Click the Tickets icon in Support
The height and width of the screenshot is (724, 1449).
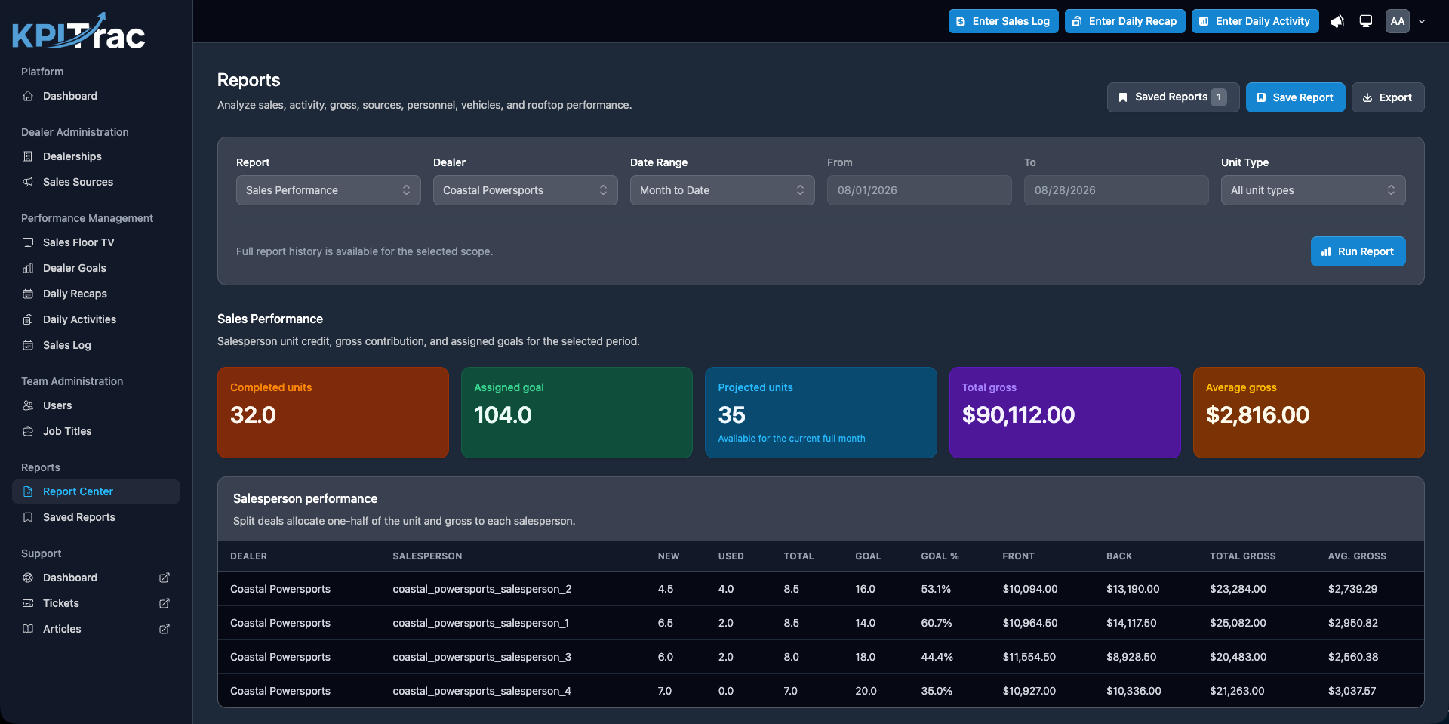(x=28, y=603)
